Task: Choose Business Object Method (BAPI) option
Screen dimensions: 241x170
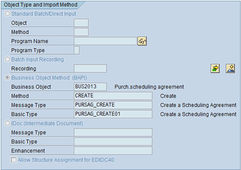Action: pyautogui.click(x=7, y=77)
